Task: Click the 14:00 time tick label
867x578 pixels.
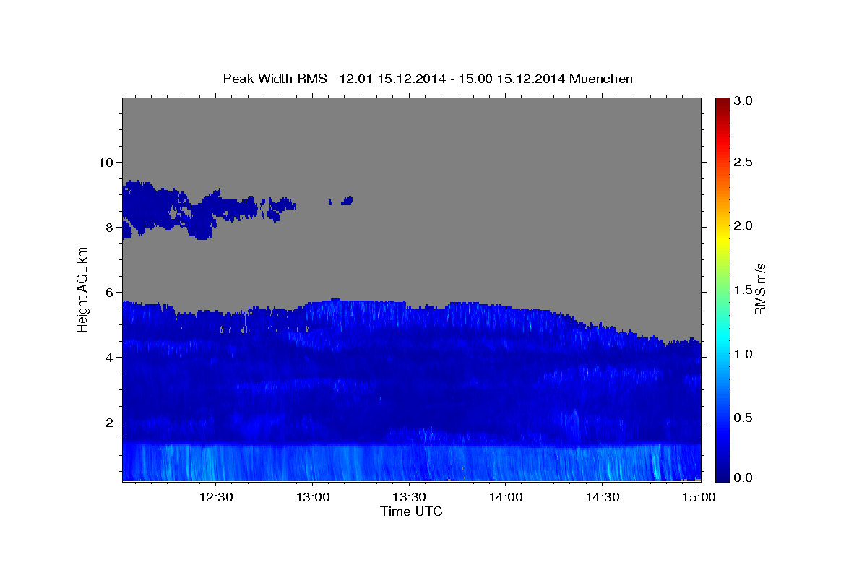Action: [x=506, y=497]
